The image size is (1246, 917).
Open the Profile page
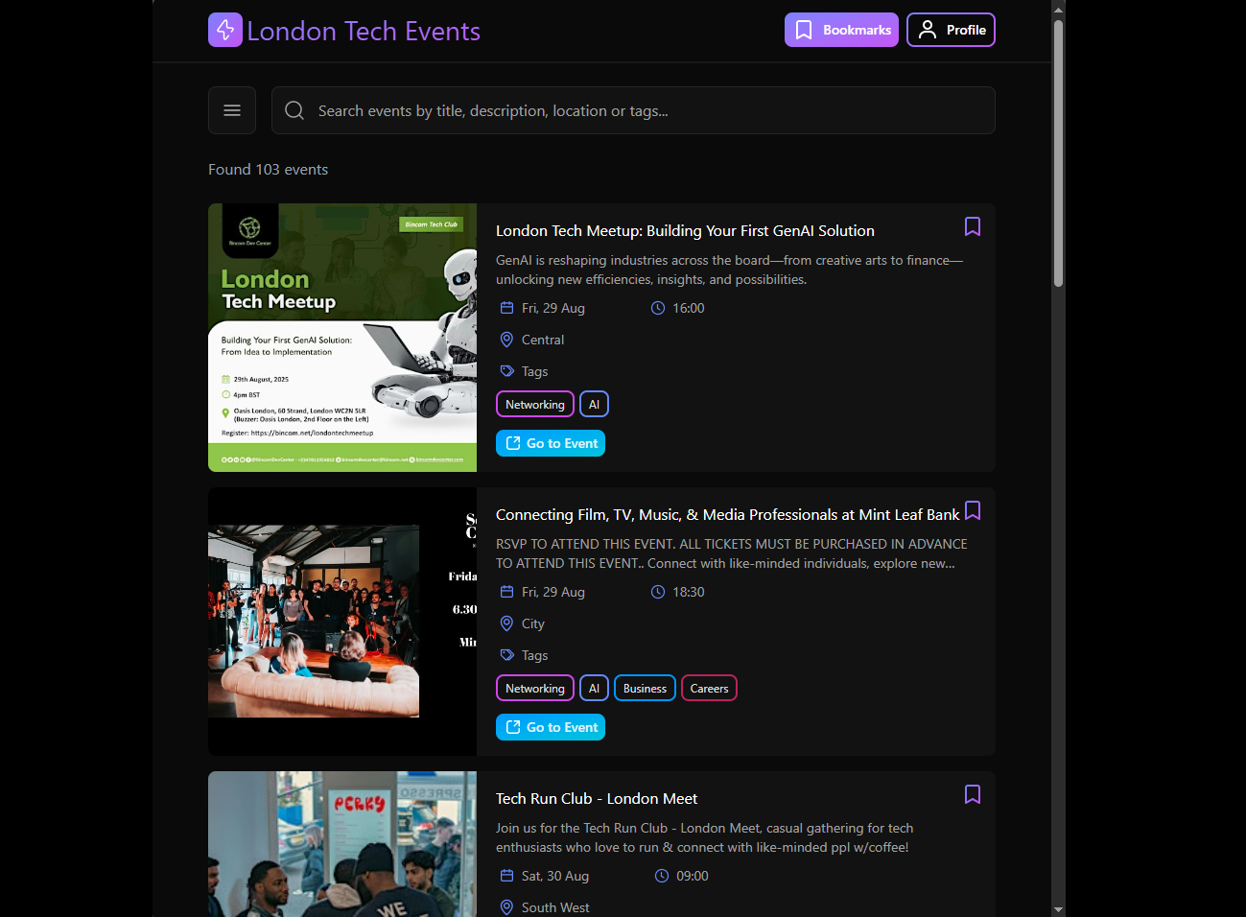951,30
